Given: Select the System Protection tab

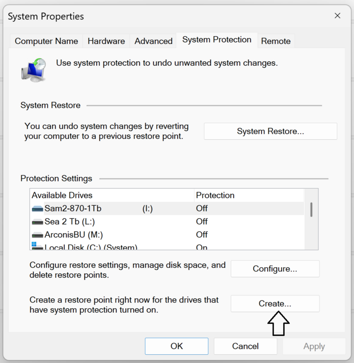Looking at the screenshot, I should click(x=216, y=40).
